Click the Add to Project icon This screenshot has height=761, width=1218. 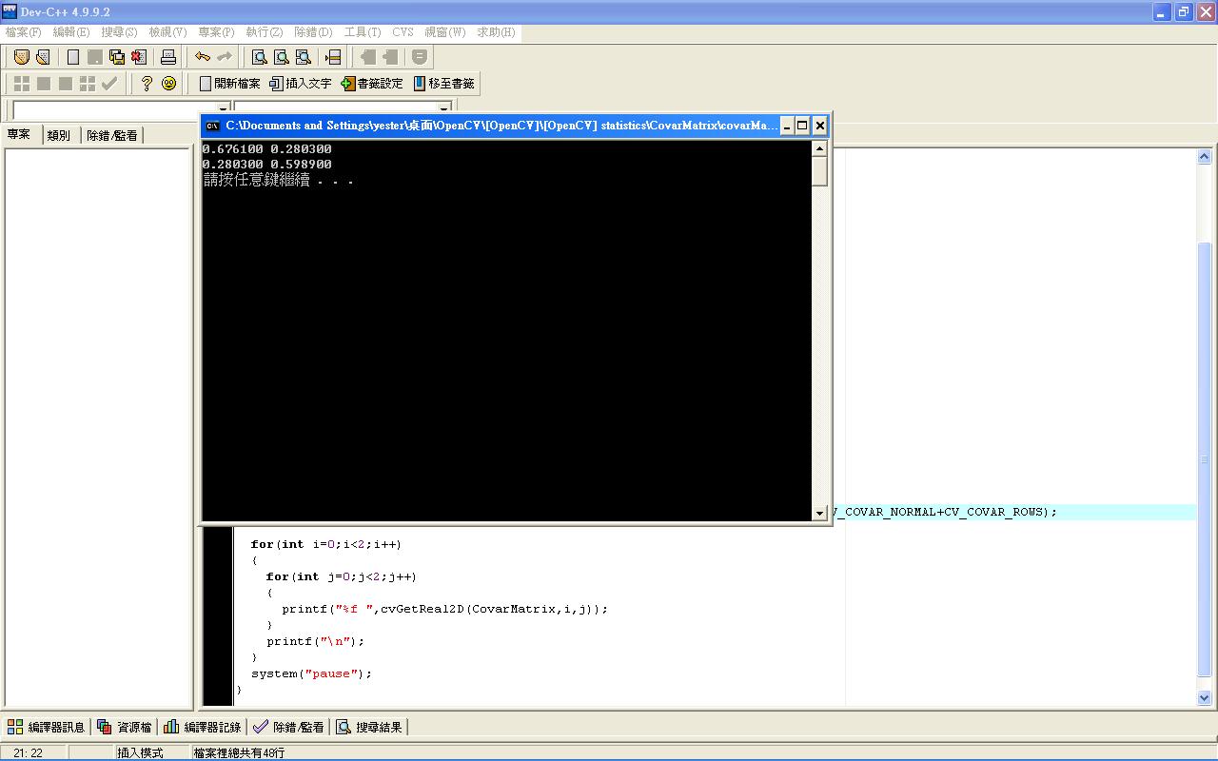(x=368, y=57)
